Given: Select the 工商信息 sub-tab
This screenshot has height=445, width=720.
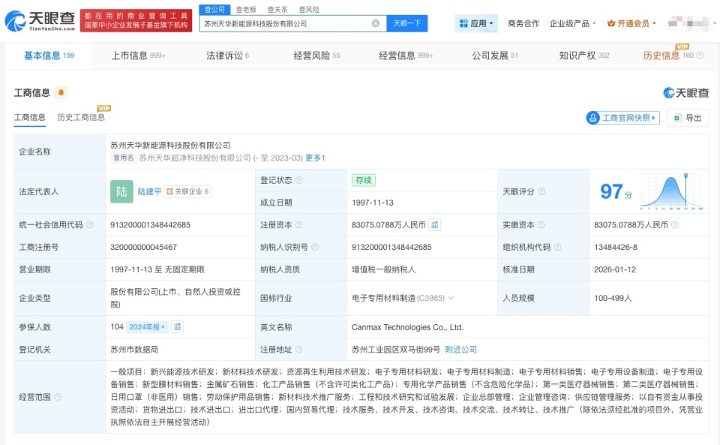Looking at the screenshot, I should 29,118.
